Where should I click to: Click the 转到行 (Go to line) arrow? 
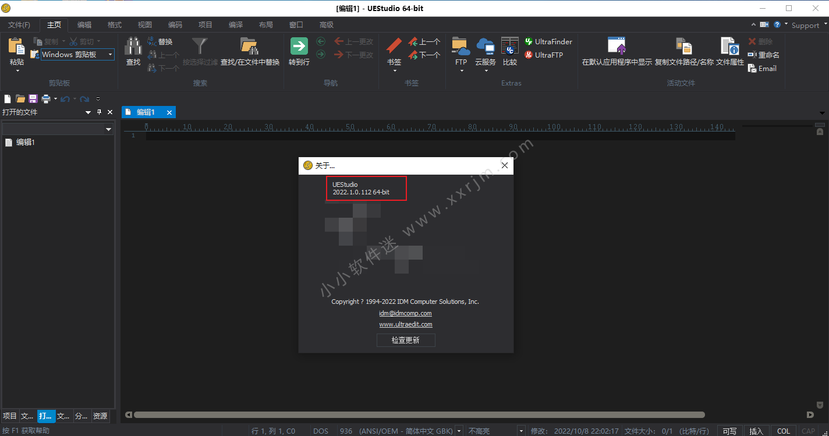[299, 47]
